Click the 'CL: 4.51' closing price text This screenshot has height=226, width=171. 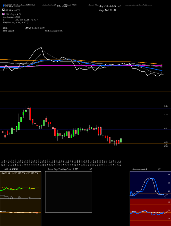click(62, 6)
